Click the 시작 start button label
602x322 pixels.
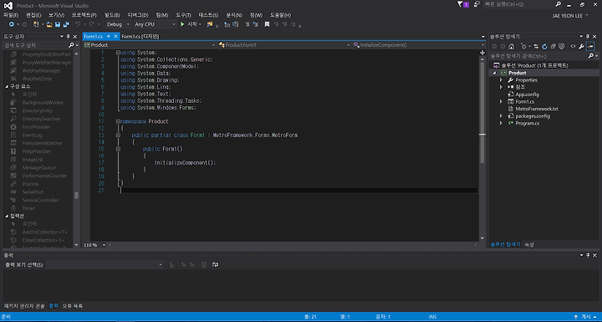pyautogui.click(x=192, y=24)
